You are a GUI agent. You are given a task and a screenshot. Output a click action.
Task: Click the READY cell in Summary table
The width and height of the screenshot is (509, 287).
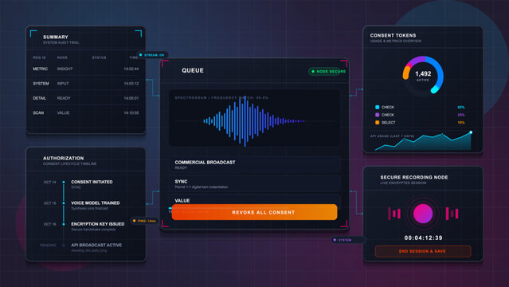[x=64, y=98]
